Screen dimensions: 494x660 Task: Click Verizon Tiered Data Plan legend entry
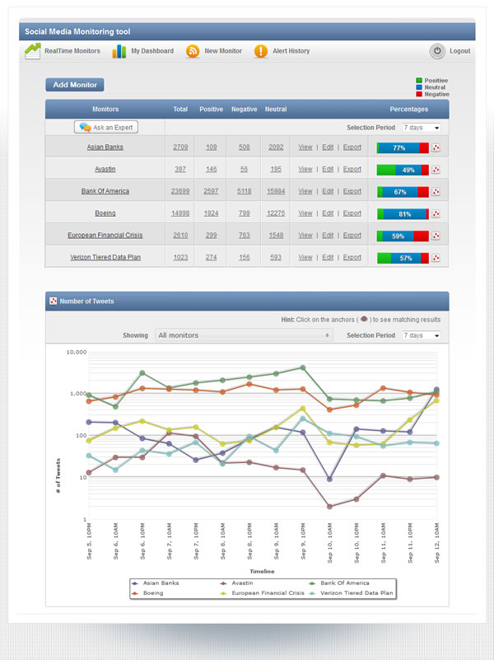(351, 593)
